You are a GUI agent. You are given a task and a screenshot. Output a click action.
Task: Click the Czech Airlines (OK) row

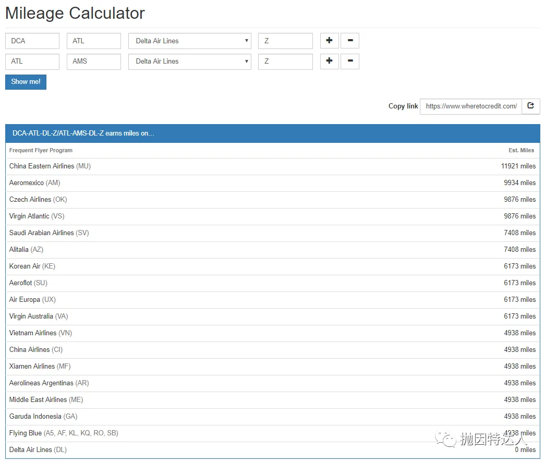(x=272, y=200)
